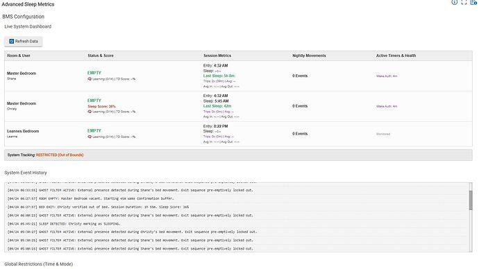Image resolution: width=479 pixels, height=269 pixels.
Task: Click the EMPTY status in Christy's row
Action: 94,101
